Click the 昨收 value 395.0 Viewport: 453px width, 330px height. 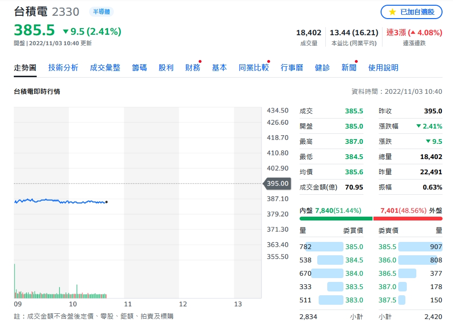coord(433,111)
